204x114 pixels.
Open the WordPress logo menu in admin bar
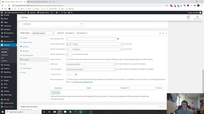coord(2,13)
